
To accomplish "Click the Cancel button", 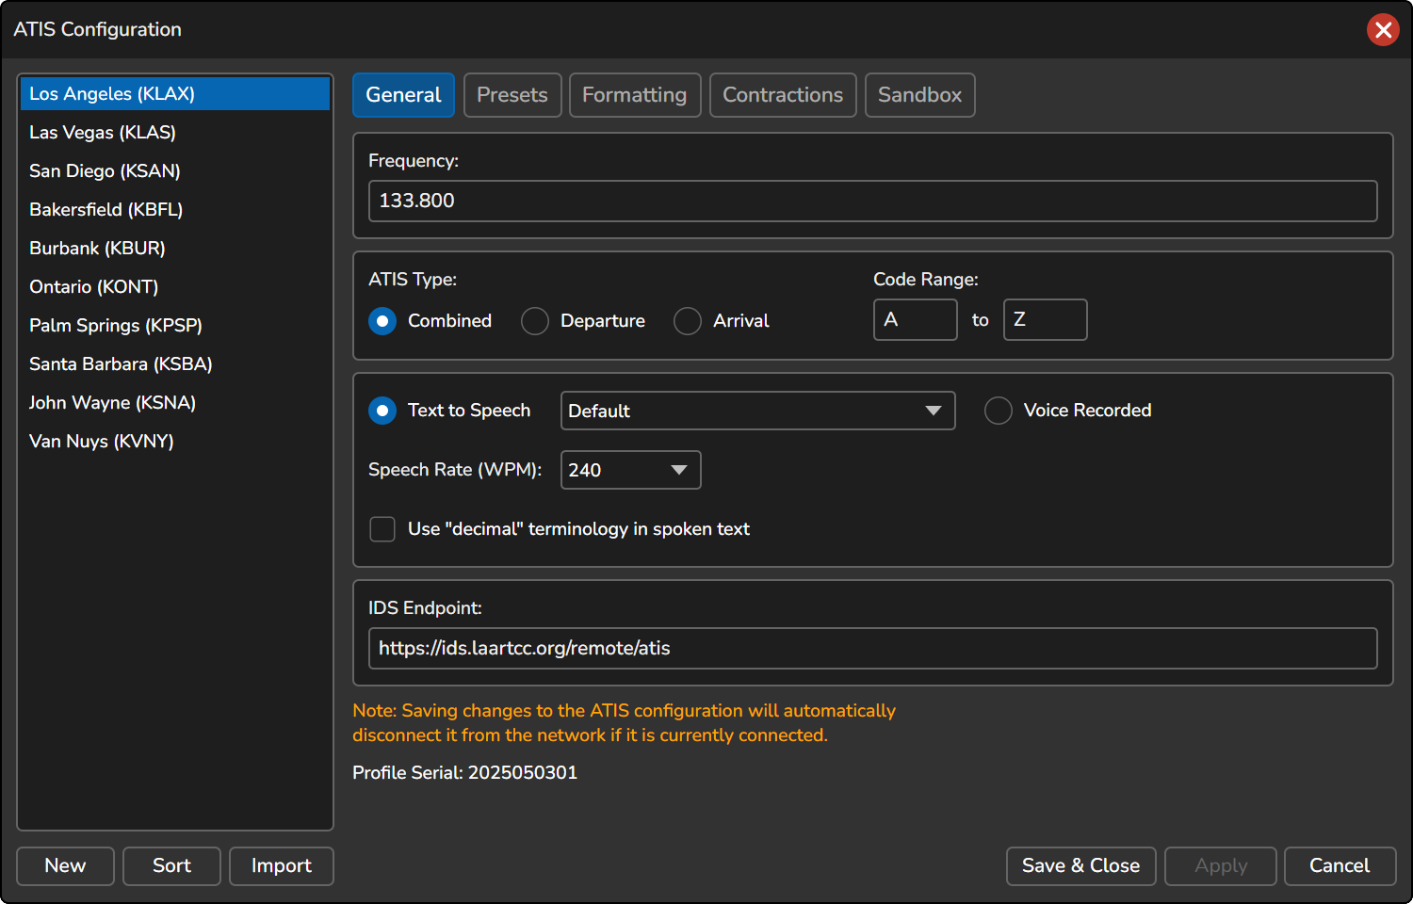I will (x=1340, y=866).
